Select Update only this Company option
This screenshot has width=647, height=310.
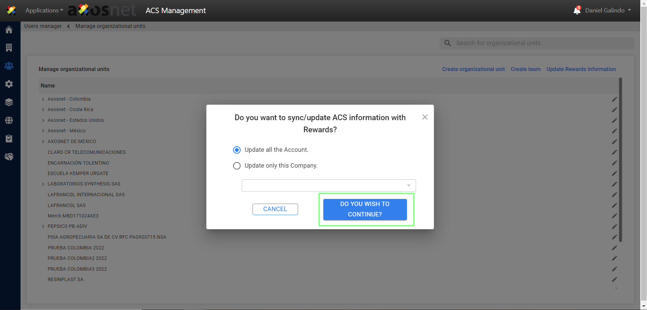tap(237, 166)
